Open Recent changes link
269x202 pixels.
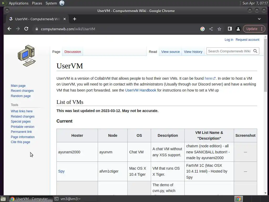[22, 91]
